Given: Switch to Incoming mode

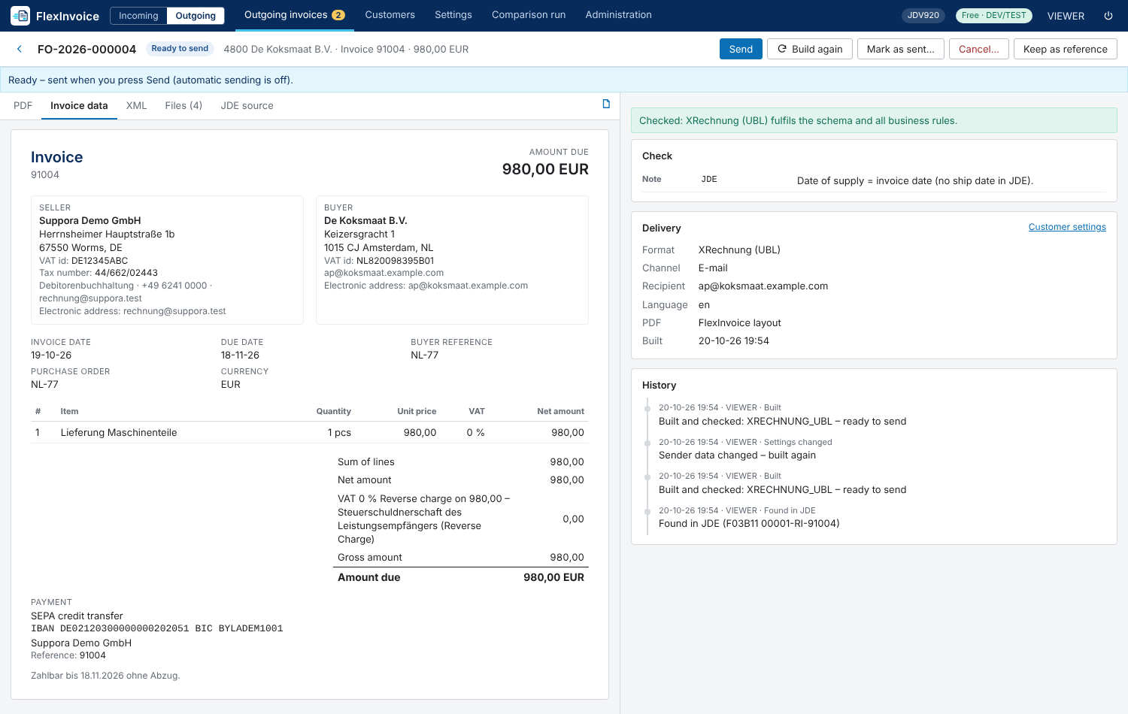Looking at the screenshot, I should [138, 15].
